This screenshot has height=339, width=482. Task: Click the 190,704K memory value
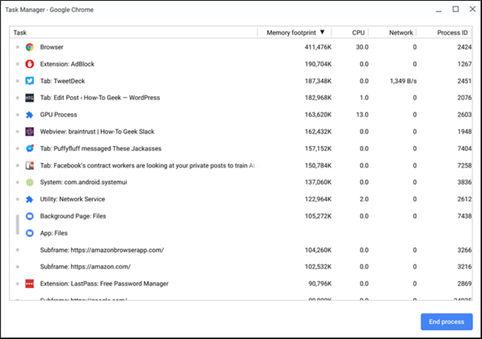pos(318,64)
